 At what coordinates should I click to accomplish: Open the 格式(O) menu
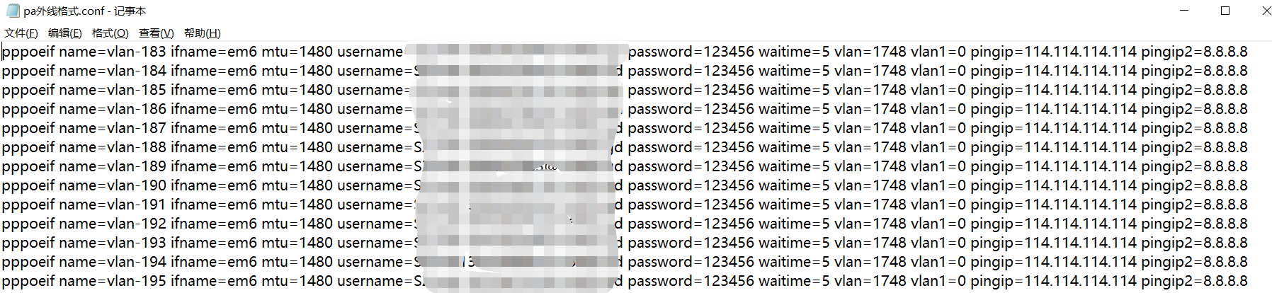pos(110,33)
